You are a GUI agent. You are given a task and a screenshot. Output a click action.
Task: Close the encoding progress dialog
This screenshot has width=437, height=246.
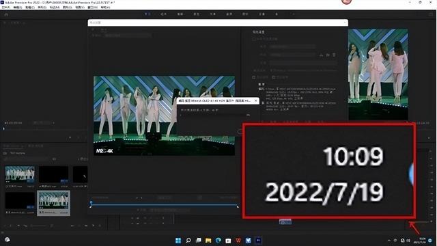255,100
